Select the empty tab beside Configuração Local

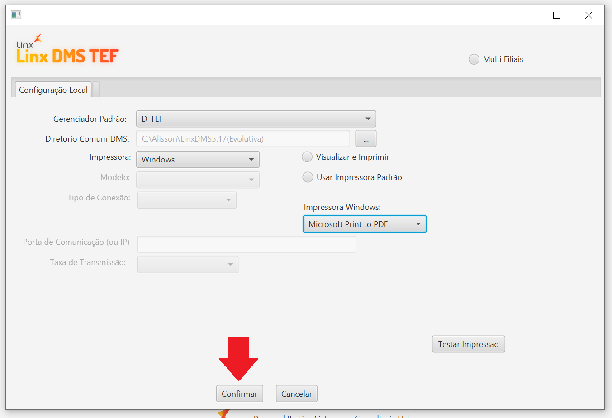click(x=96, y=90)
